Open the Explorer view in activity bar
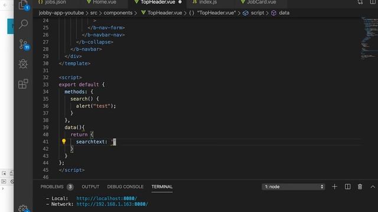The height and width of the screenshot is (212, 378). click(23, 5)
